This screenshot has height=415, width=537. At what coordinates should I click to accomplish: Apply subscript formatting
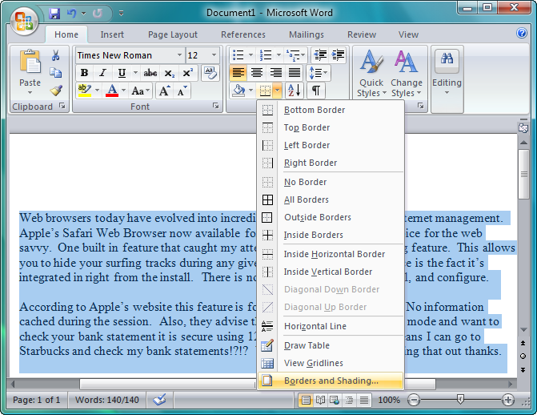(169, 73)
